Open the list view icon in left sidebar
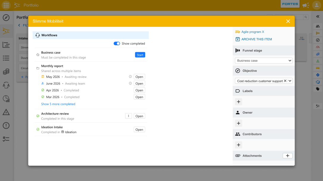The height and width of the screenshot is (181, 323). coord(6,58)
